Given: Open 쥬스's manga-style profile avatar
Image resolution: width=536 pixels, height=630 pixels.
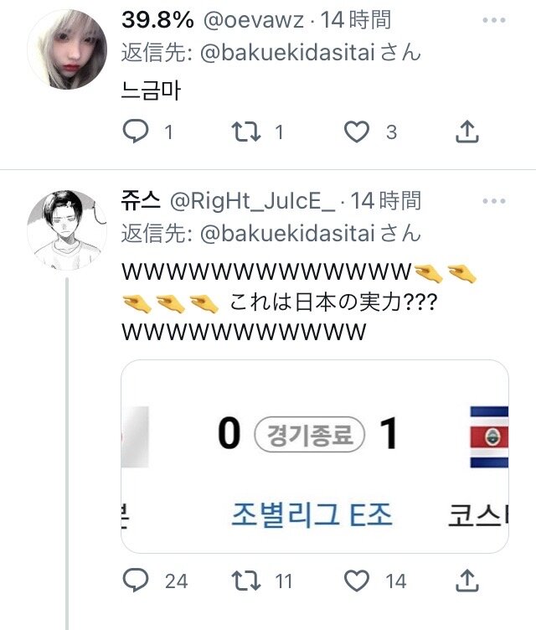Looking at the screenshot, I should 67,230.
